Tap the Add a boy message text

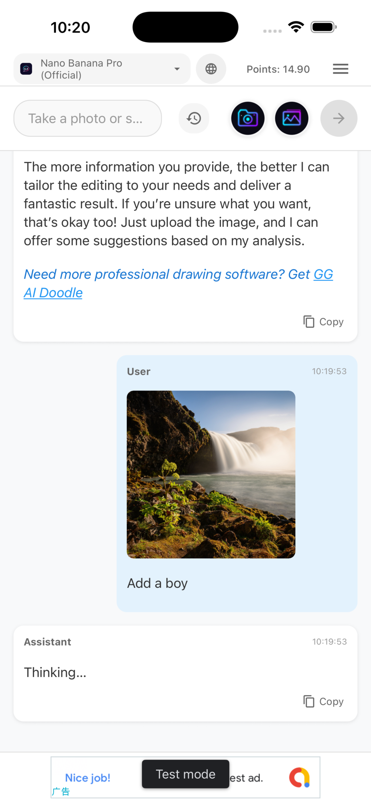point(157,583)
